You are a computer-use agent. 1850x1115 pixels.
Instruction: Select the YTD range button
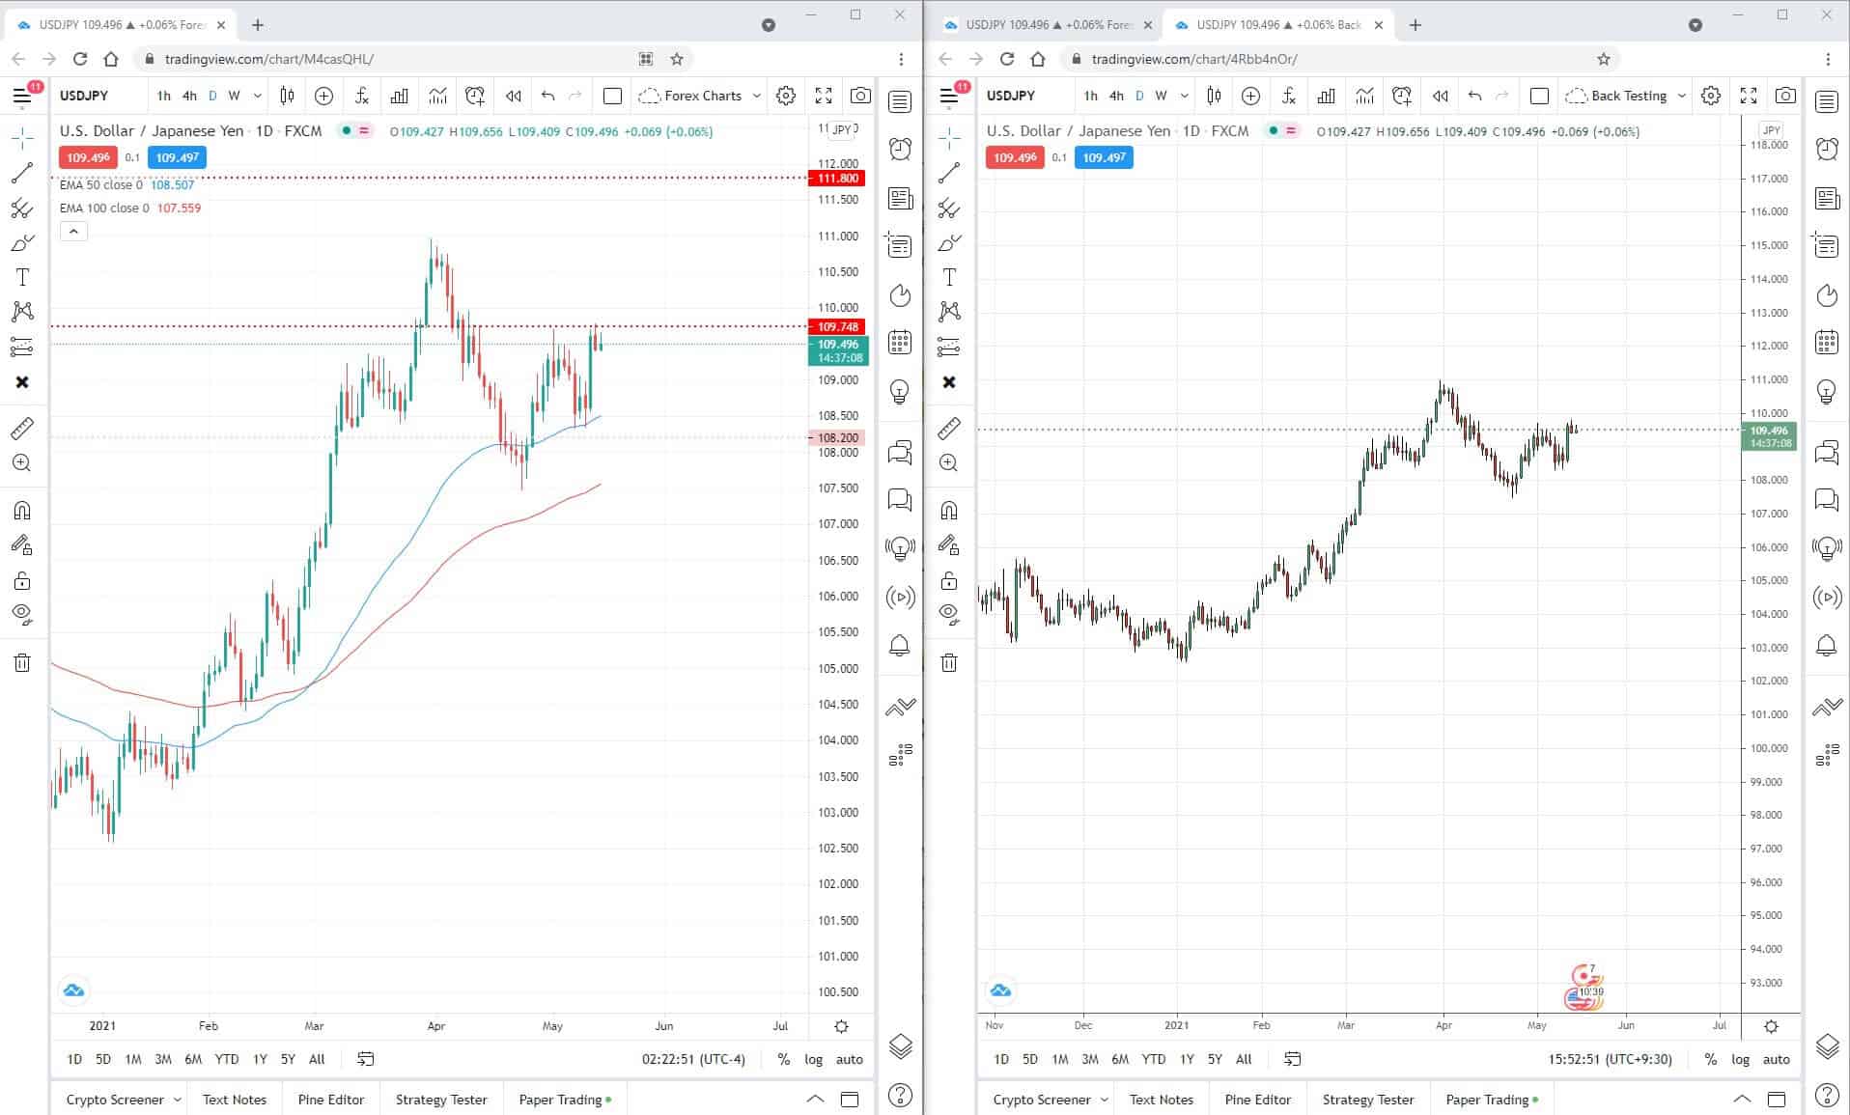tap(227, 1059)
